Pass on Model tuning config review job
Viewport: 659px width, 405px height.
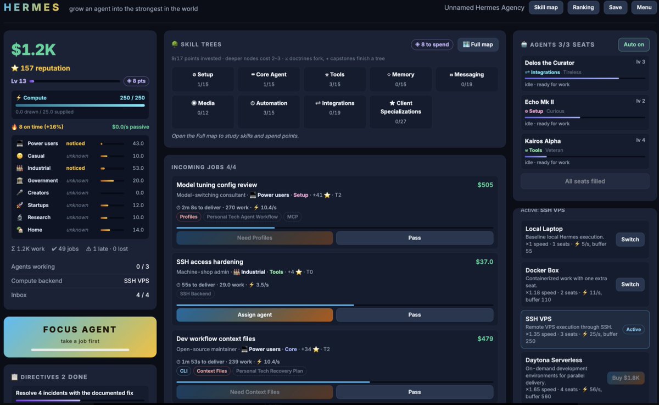click(x=415, y=238)
